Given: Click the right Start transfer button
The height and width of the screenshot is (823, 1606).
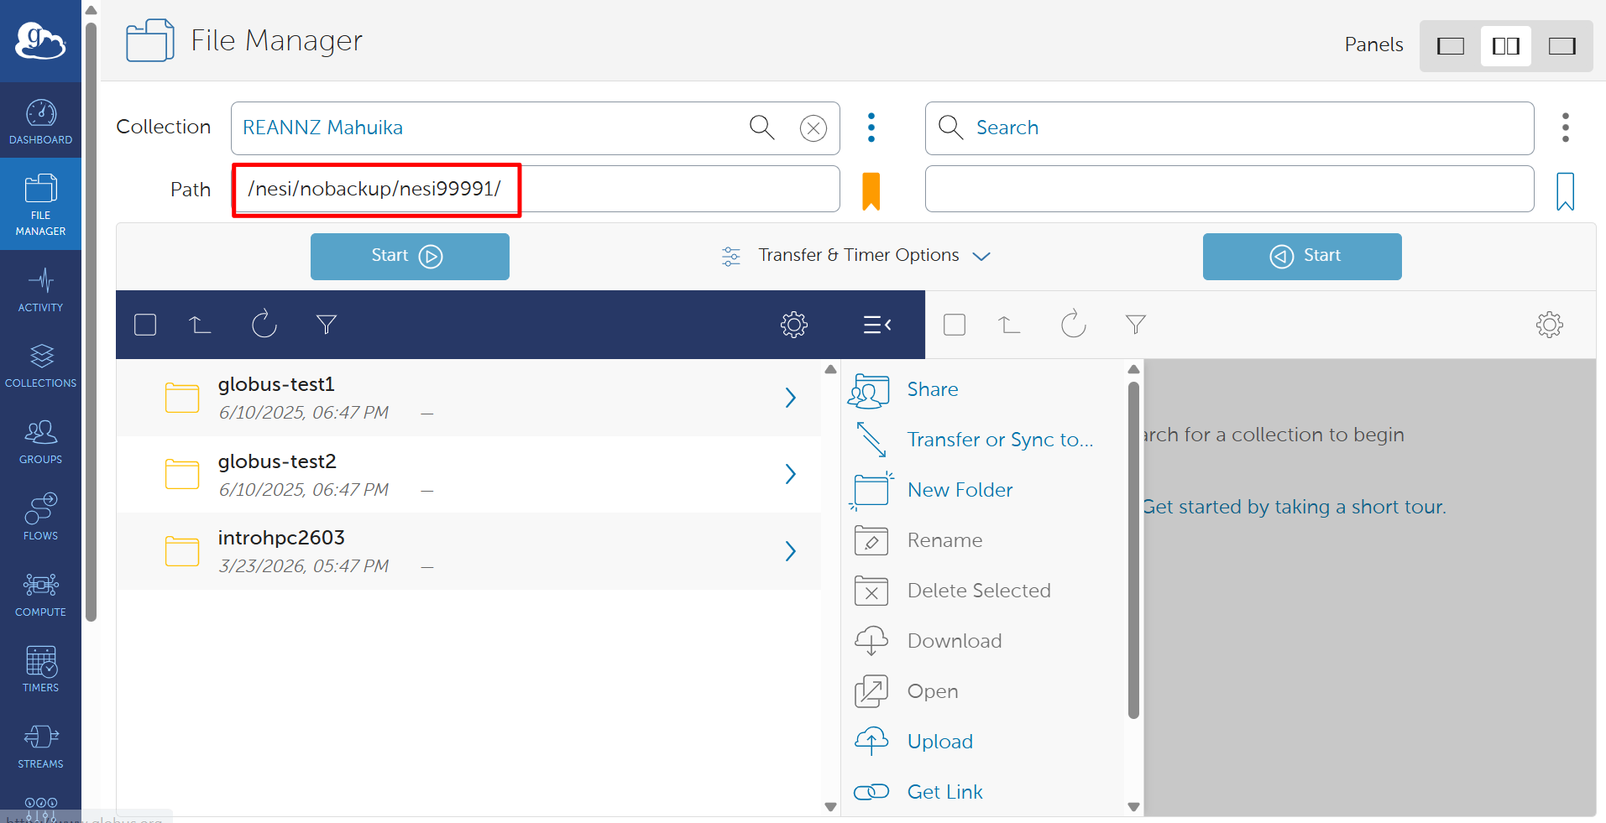Looking at the screenshot, I should 1302,257.
